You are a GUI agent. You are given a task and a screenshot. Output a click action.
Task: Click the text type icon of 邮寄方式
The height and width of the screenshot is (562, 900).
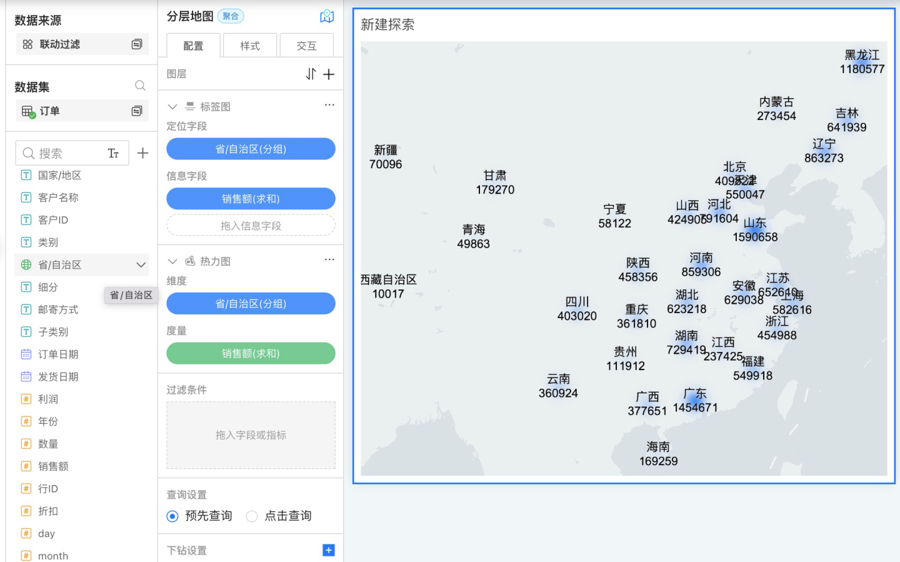pyautogui.click(x=26, y=309)
